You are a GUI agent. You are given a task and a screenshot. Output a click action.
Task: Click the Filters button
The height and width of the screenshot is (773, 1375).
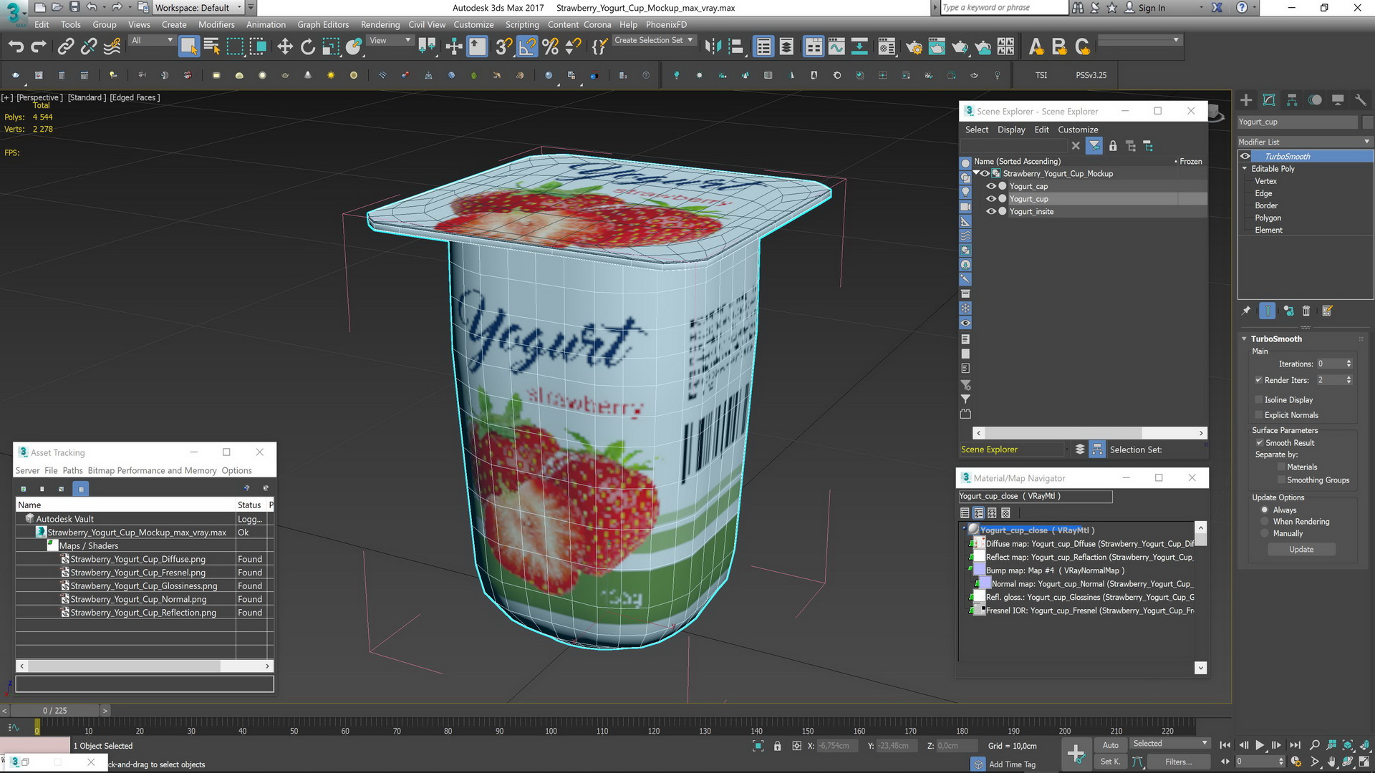pyautogui.click(x=1178, y=762)
